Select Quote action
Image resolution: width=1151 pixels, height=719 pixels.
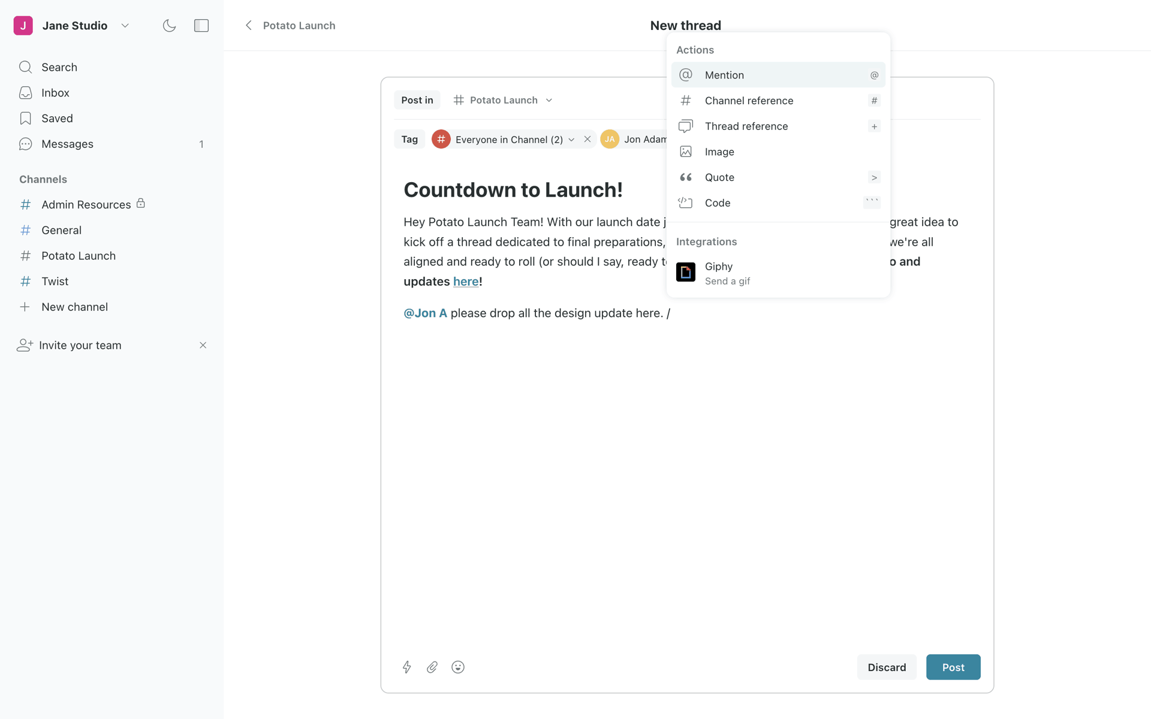click(778, 177)
